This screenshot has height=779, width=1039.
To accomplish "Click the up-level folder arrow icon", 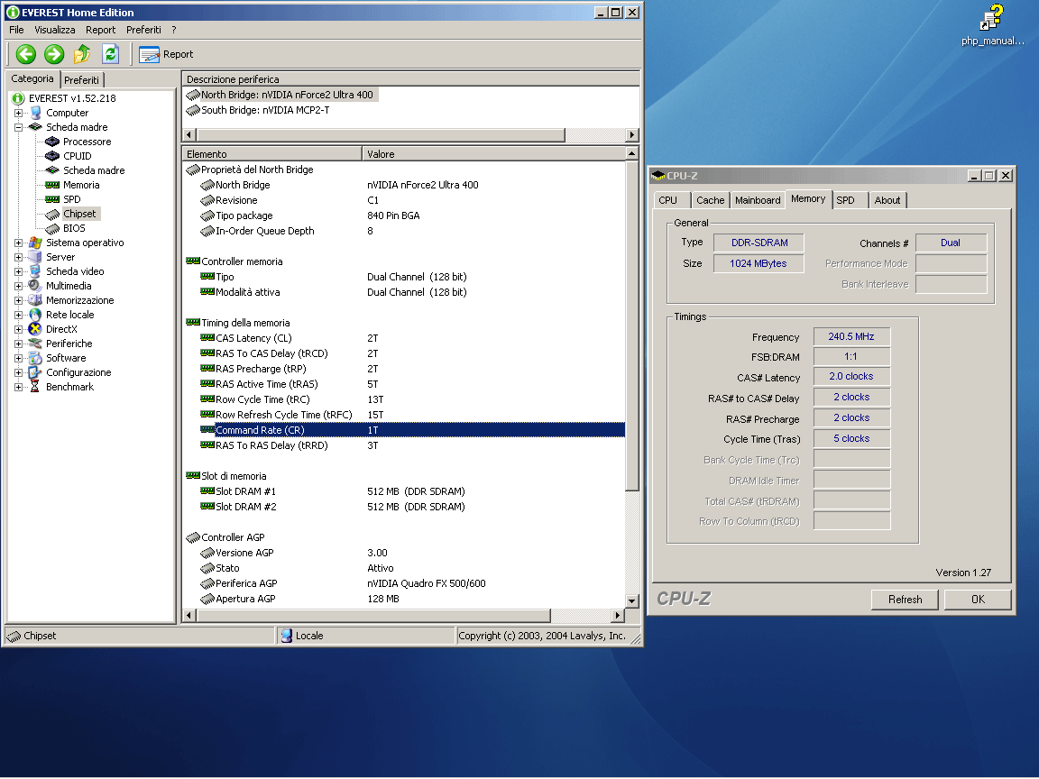I will tap(82, 54).
